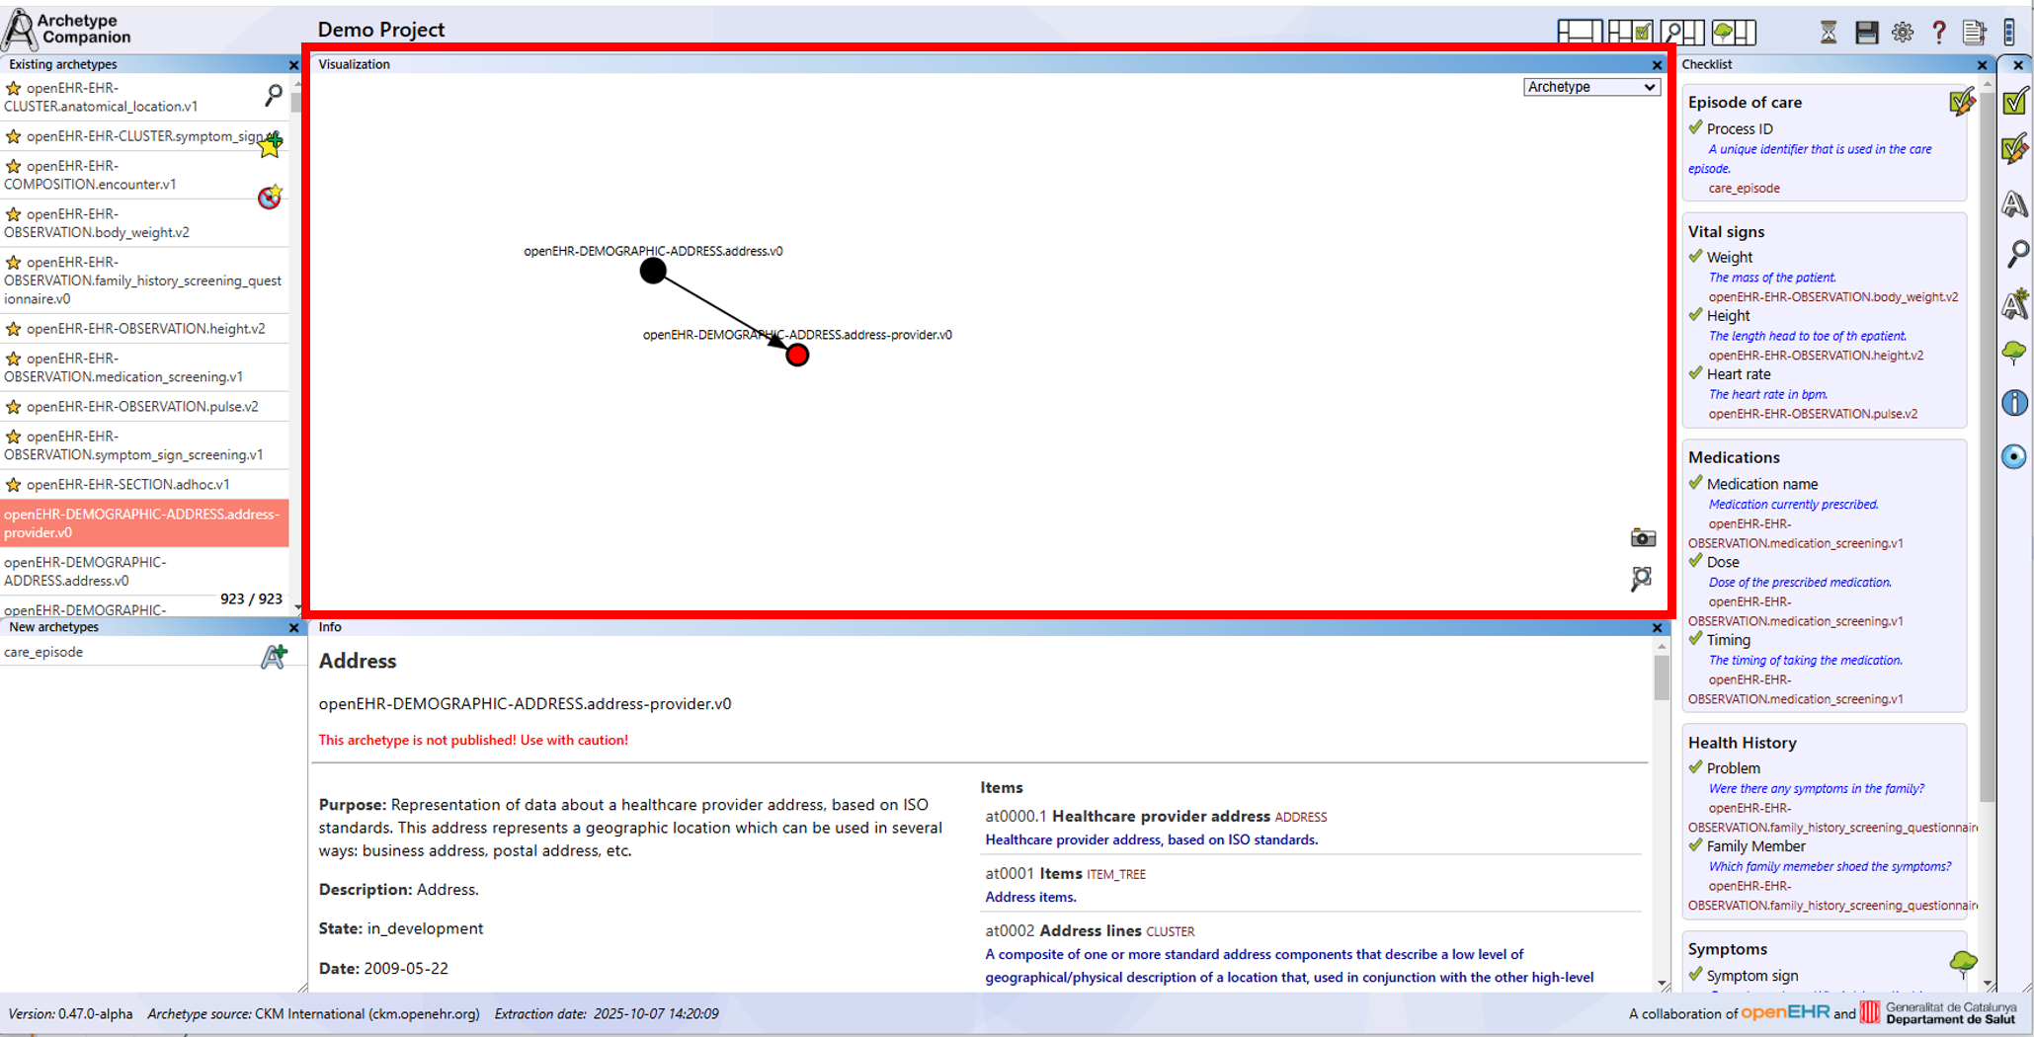Click the red address-provider.v0 graph node
Viewport: 2034px width, 1037px height.
(797, 356)
